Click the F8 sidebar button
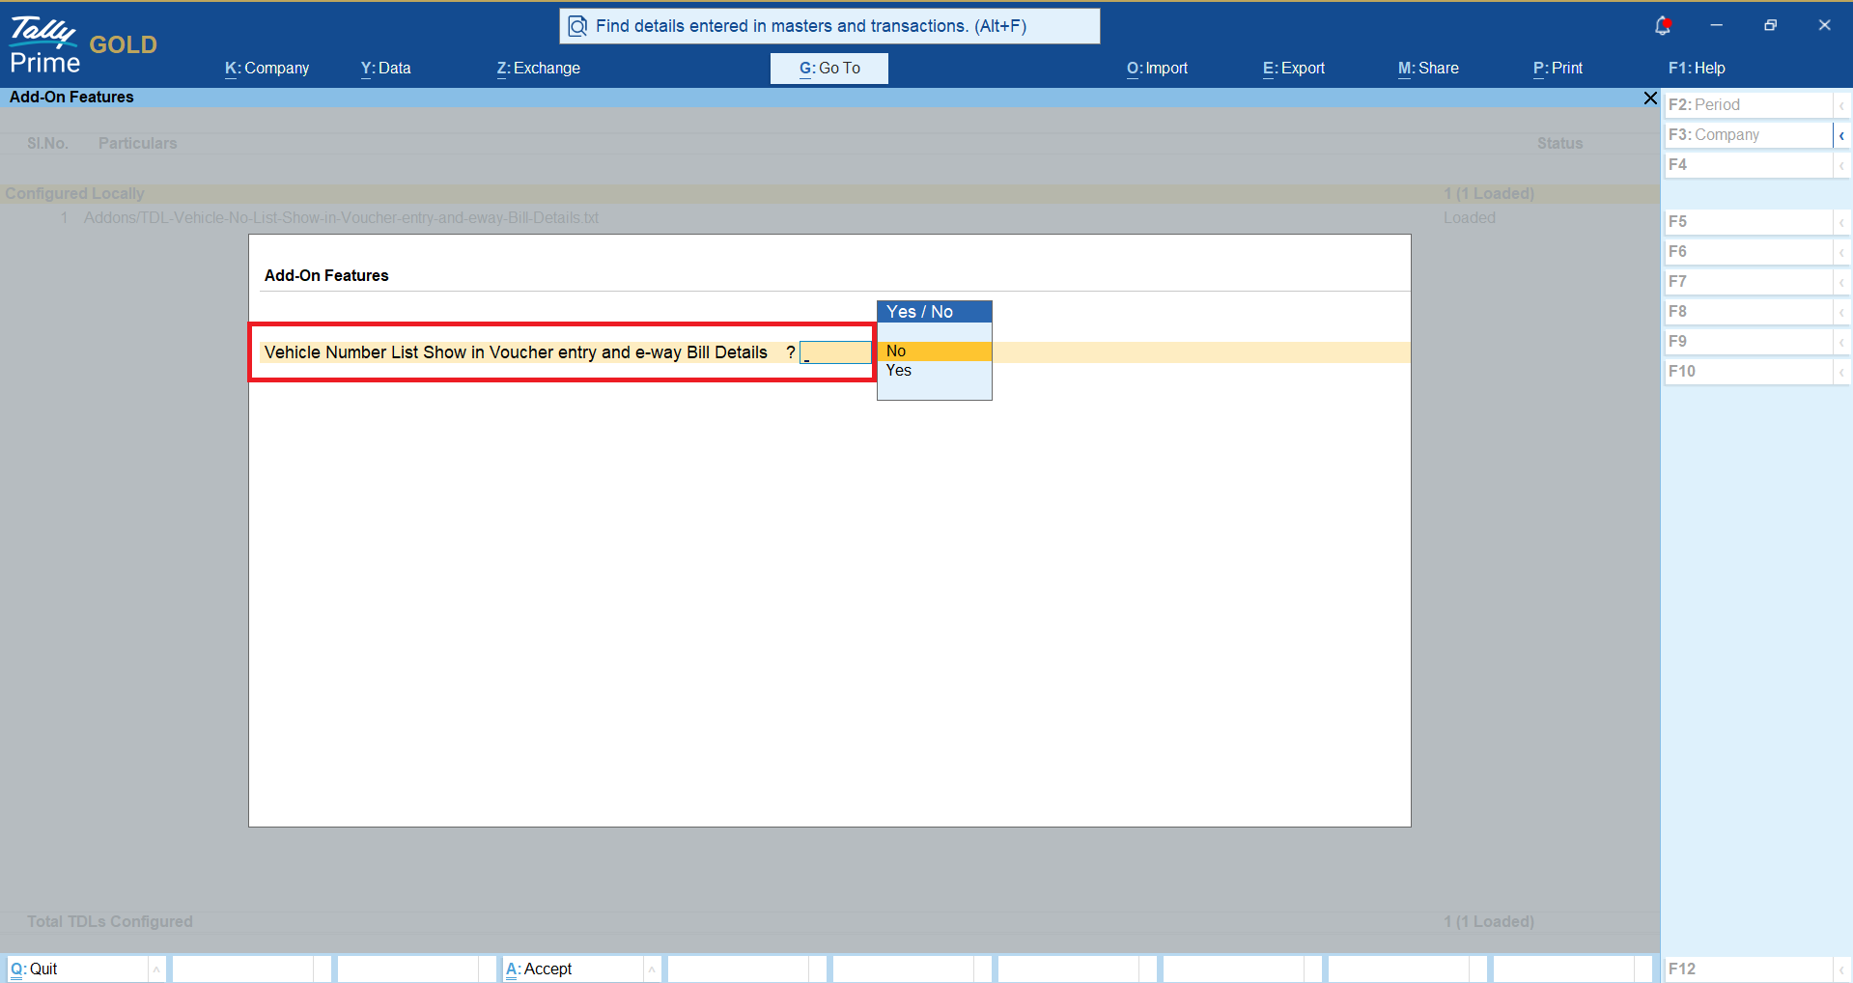Image resolution: width=1853 pixels, height=983 pixels. point(1748,311)
